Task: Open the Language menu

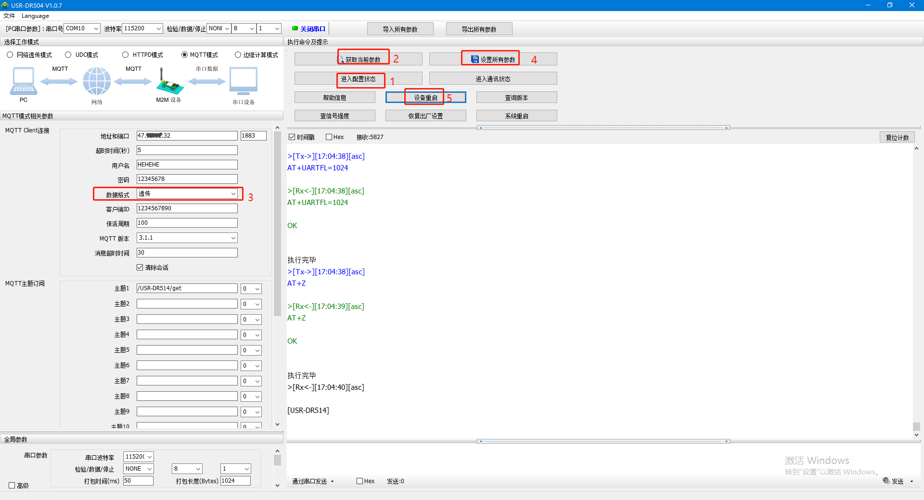Action: pyautogui.click(x=35, y=16)
